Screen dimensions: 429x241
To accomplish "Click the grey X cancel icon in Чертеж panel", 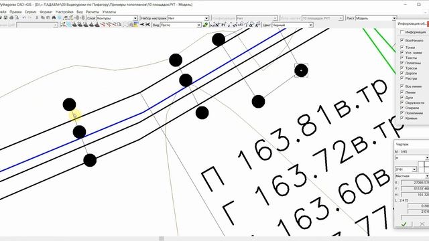I will [x=422, y=224].
